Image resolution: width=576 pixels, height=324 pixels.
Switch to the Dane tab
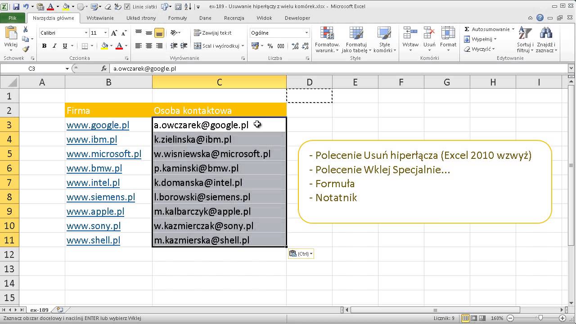tap(205, 18)
